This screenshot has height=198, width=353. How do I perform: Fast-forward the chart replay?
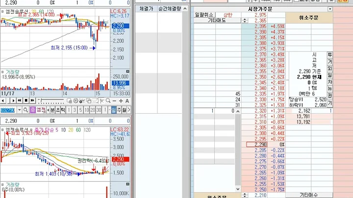pyautogui.click(x=32, y=100)
